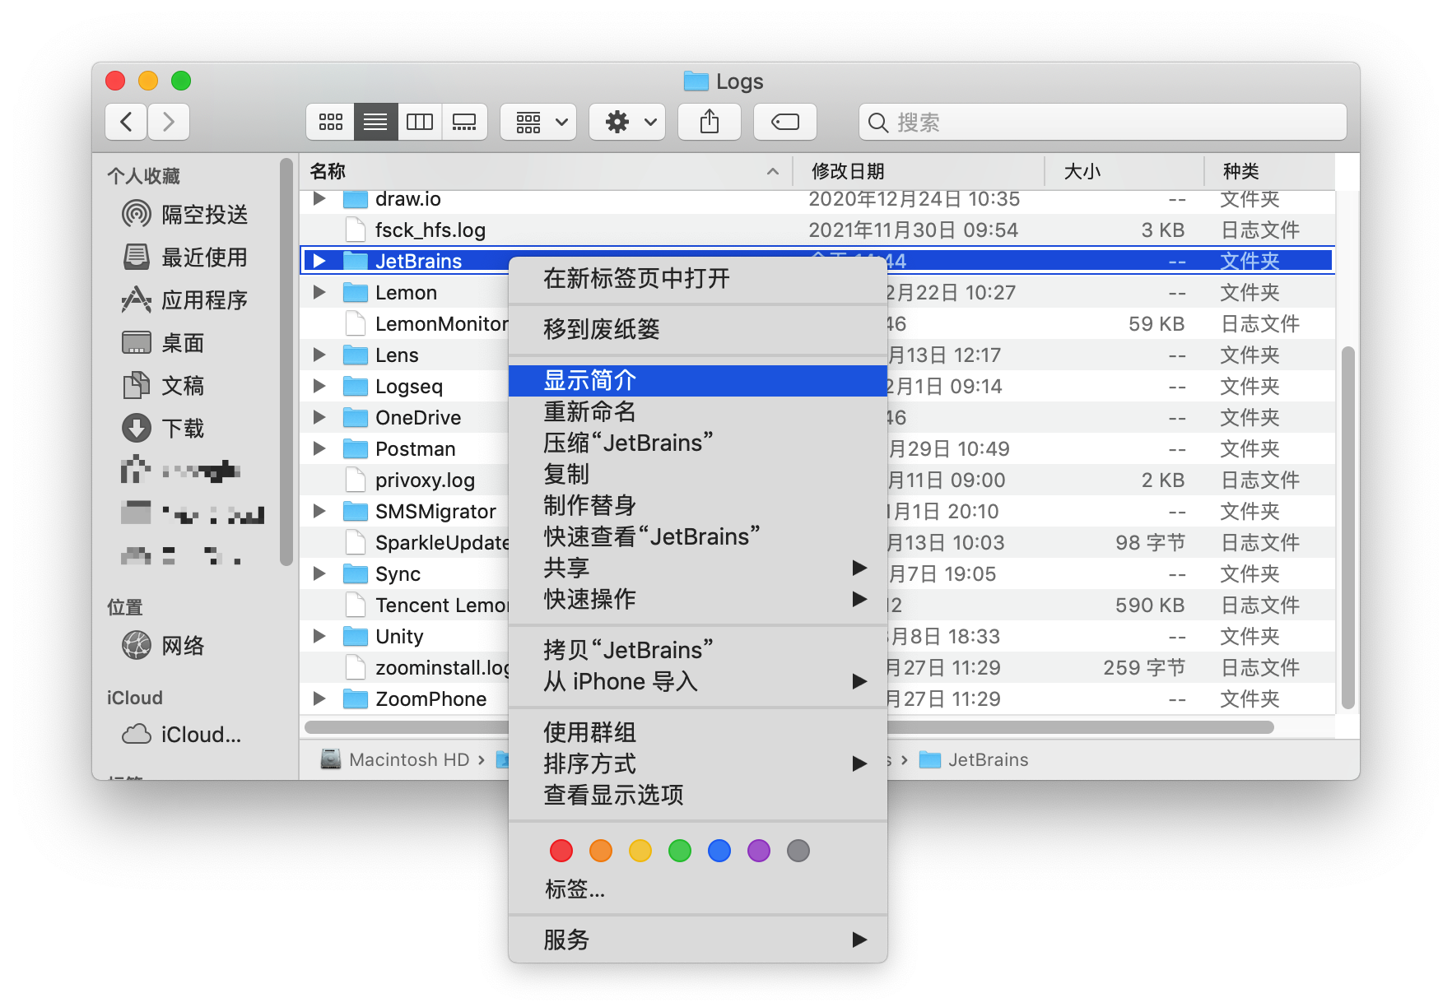
Task: Open the 快速操作 submenu
Action: coord(698,599)
